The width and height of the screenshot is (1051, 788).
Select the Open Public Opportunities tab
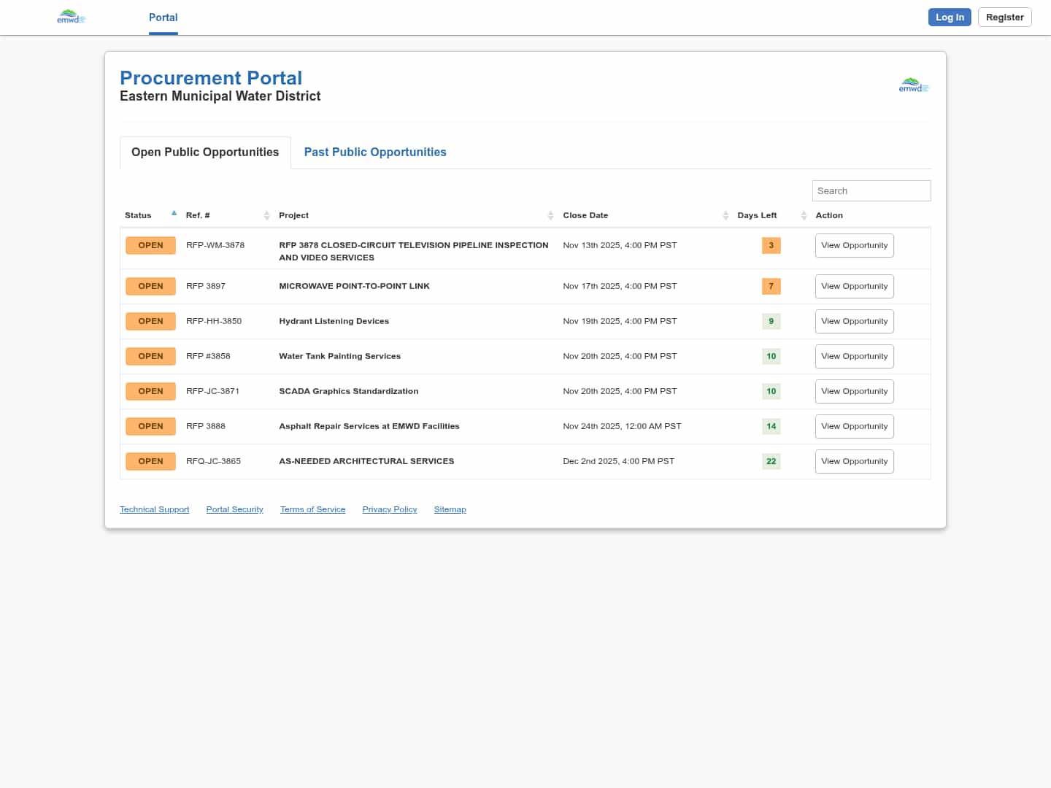(205, 152)
